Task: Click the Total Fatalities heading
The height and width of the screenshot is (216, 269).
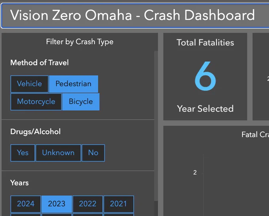Action: pos(205,43)
